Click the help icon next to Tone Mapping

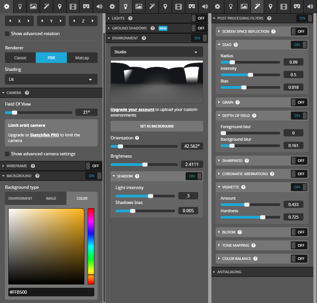coord(253,245)
